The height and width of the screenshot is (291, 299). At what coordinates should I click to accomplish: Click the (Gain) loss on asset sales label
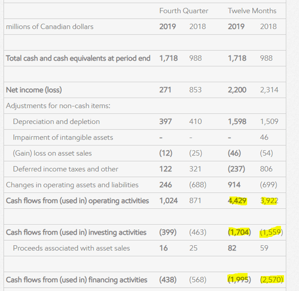tap(52, 153)
